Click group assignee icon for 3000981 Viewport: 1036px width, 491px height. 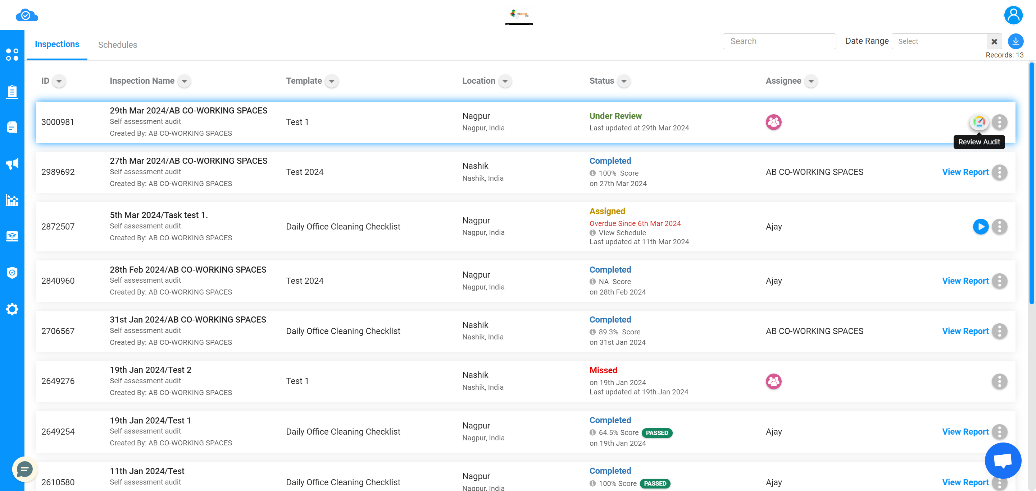(x=773, y=122)
